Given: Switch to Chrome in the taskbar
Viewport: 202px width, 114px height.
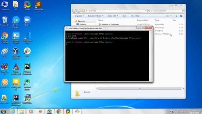Looking at the screenshot, I should point(59,111).
